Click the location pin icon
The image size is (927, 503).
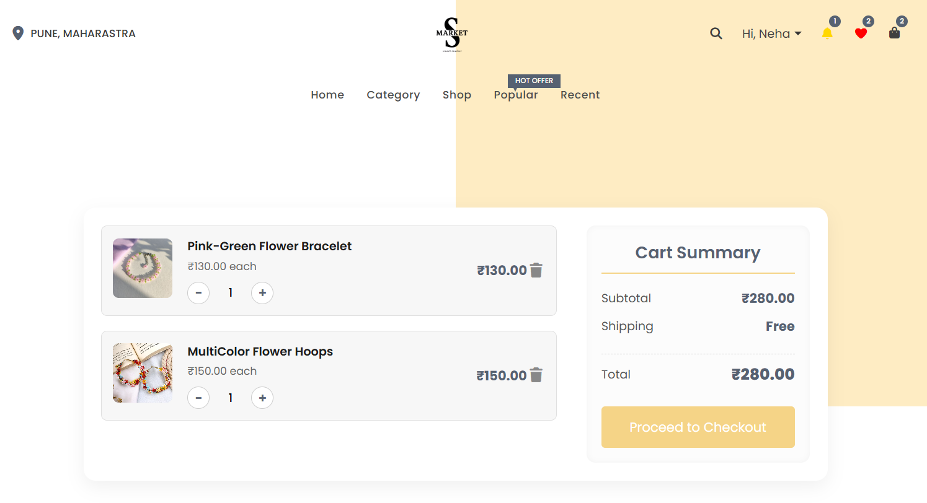(x=18, y=33)
